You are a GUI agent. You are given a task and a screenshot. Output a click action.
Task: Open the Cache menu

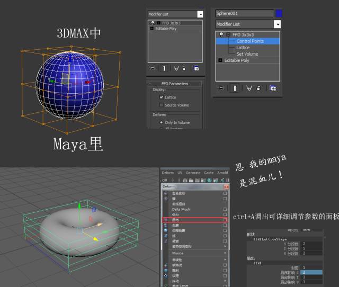pyautogui.click(x=209, y=173)
